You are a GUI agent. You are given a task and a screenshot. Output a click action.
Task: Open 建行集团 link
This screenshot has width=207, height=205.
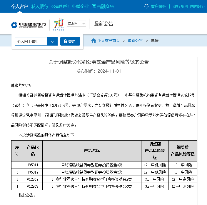tap(181, 6)
